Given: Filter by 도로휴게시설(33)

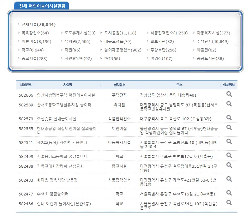Looking at the screenshot, I should 80,33.
